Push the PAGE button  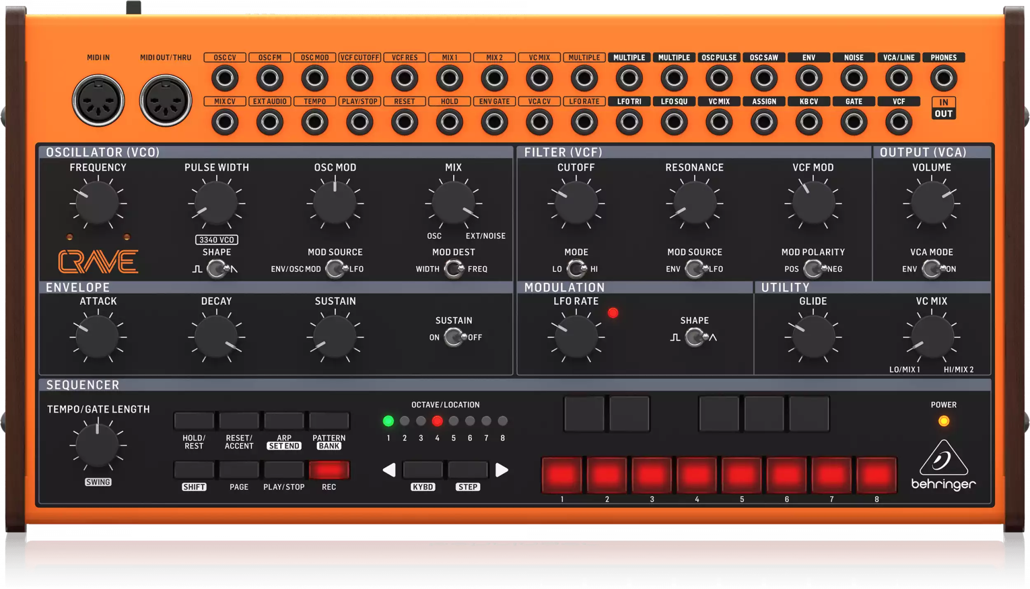[239, 470]
